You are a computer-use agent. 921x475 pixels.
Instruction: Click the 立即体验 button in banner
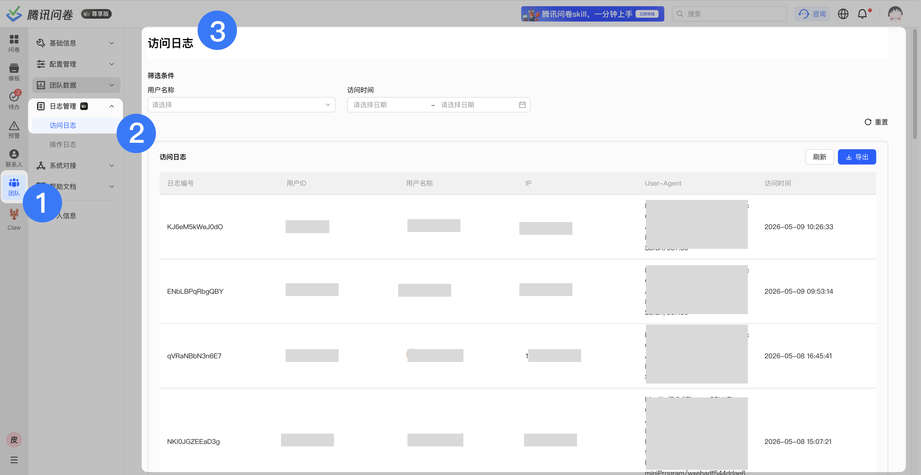tap(647, 14)
